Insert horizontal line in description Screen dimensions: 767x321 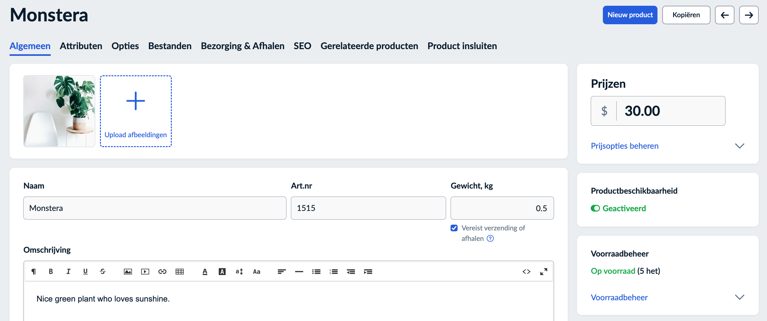coord(299,272)
